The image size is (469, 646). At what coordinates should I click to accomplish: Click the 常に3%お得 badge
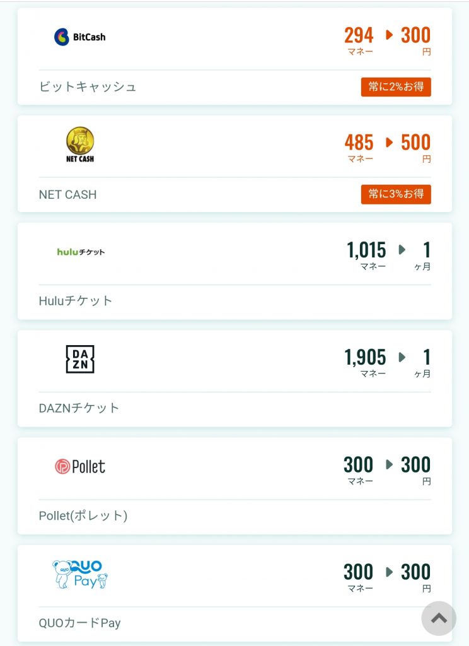[396, 194]
